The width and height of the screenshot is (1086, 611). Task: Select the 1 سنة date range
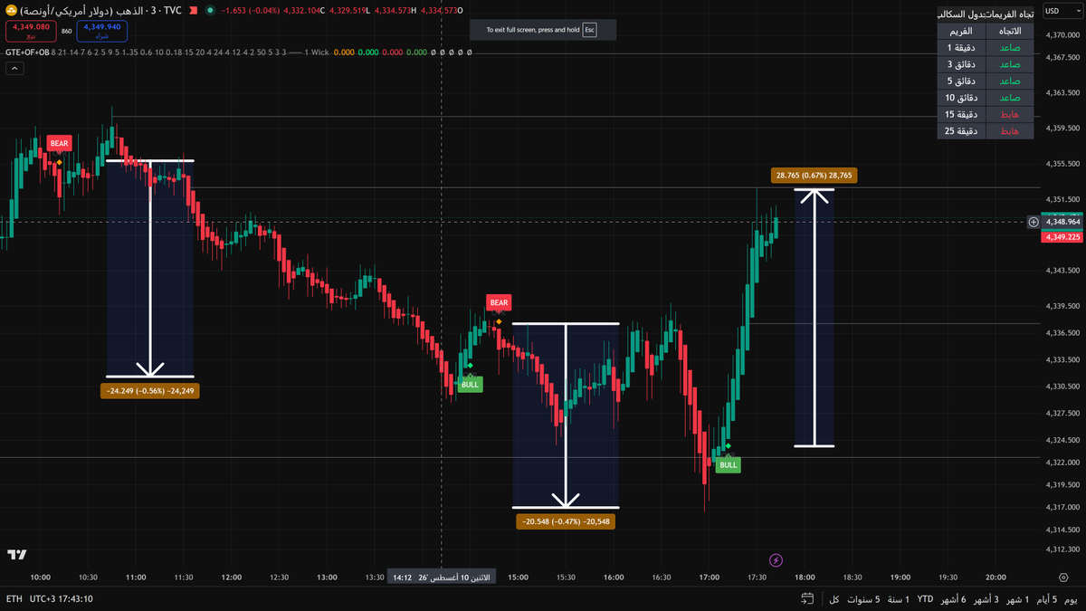pos(898,599)
